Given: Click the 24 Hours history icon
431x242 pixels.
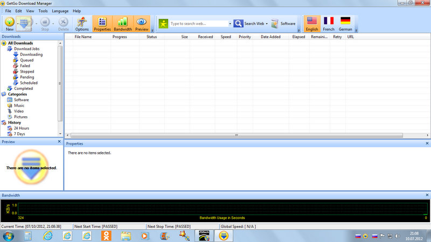Looking at the screenshot, I should pyautogui.click(x=10, y=128).
